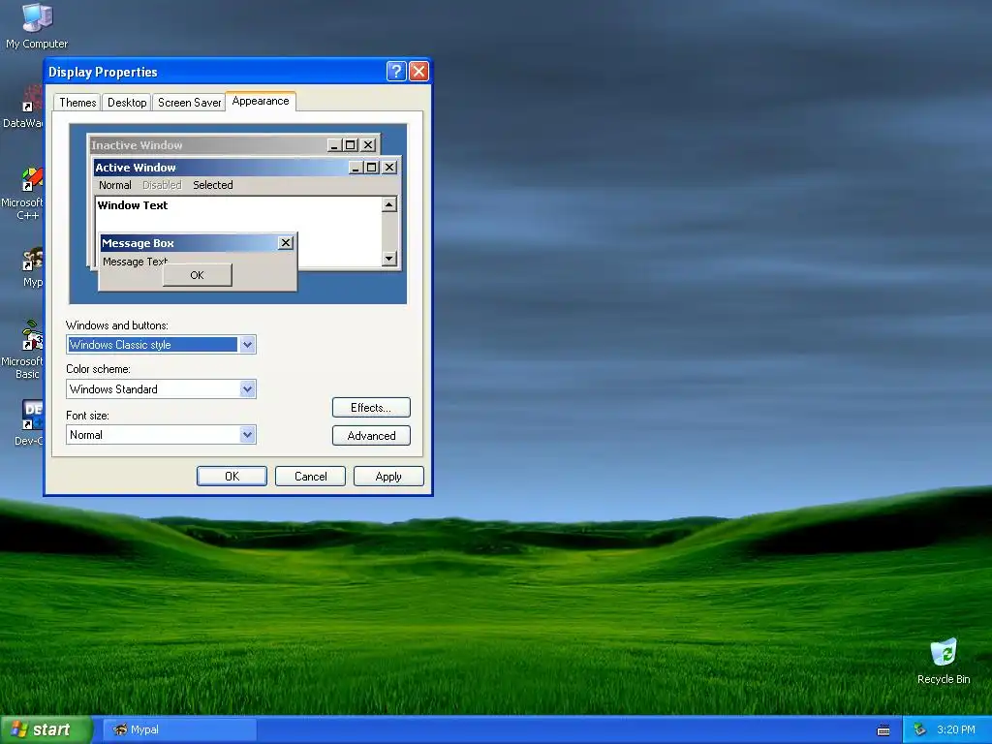Image resolution: width=992 pixels, height=744 pixels.
Task: Open the Font size dropdown
Action: (247, 435)
